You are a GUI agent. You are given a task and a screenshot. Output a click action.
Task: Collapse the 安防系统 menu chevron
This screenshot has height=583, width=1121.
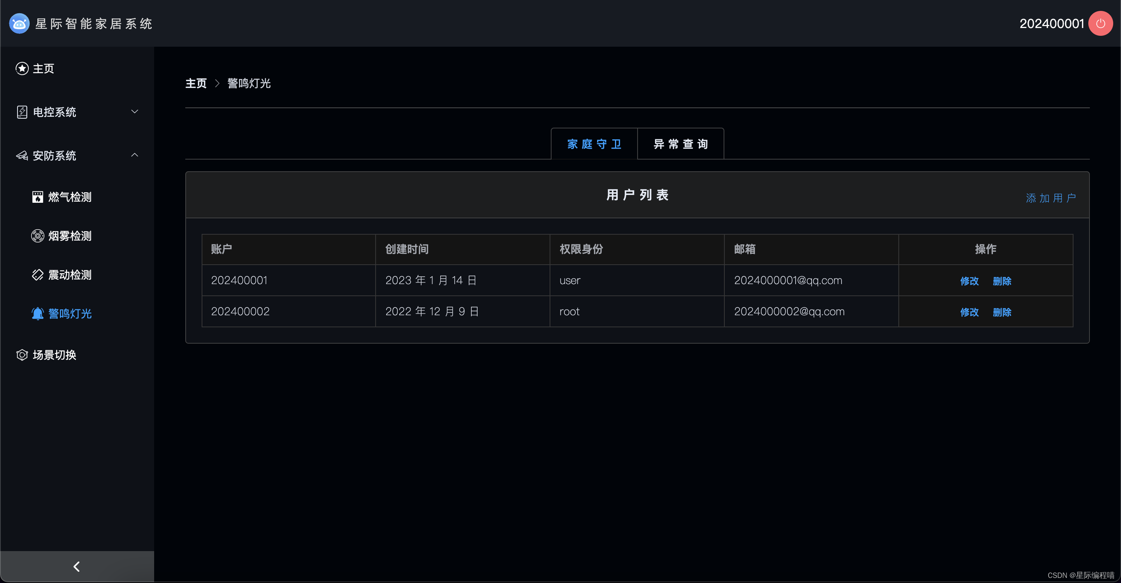point(134,155)
